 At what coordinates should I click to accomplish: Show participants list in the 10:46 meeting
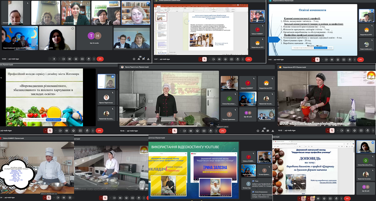click(263, 131)
